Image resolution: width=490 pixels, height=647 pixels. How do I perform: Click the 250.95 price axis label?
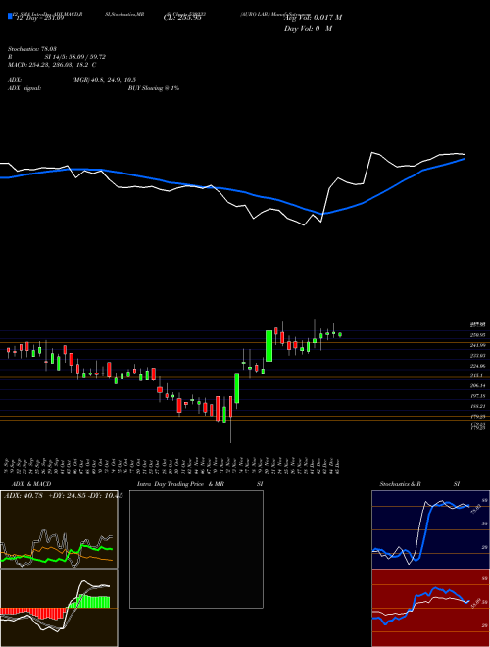(x=477, y=335)
